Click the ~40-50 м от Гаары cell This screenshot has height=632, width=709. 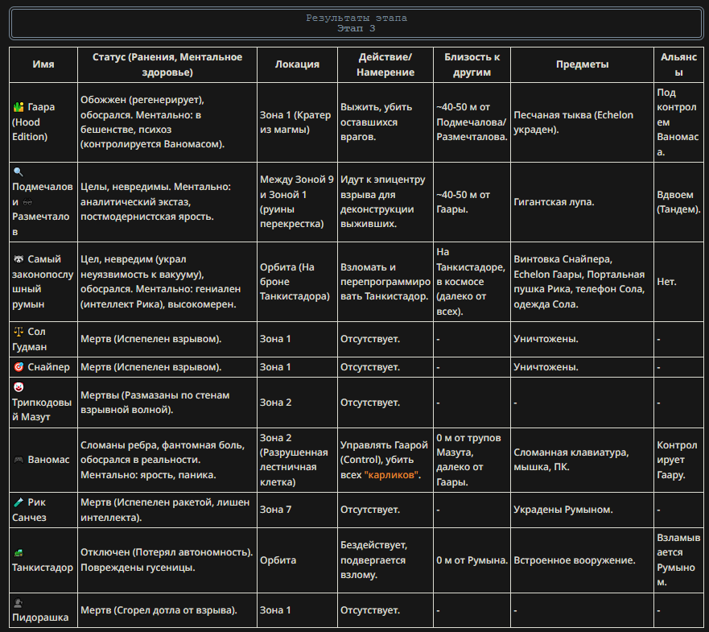click(472, 202)
